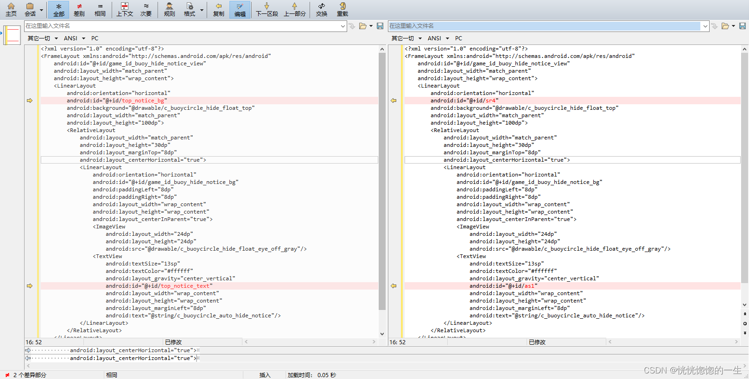The image size is (749, 379).
Task: Focus the right file name input field
Action: click(x=545, y=26)
